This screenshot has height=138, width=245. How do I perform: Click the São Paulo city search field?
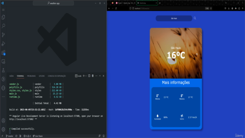174,18
